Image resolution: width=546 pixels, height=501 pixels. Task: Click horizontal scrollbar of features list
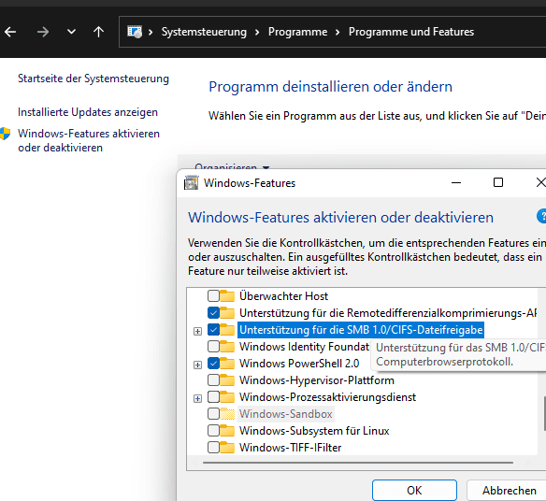[358, 463]
